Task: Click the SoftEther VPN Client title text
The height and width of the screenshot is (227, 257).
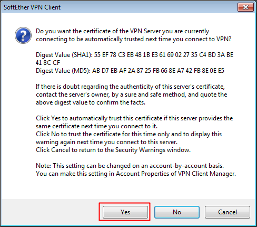Action: pyautogui.click(x=32, y=7)
